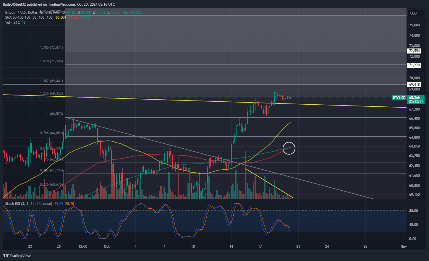The height and width of the screenshot is (261, 429).
Task: Click 60,850 on the price axis
Action: 414,186
